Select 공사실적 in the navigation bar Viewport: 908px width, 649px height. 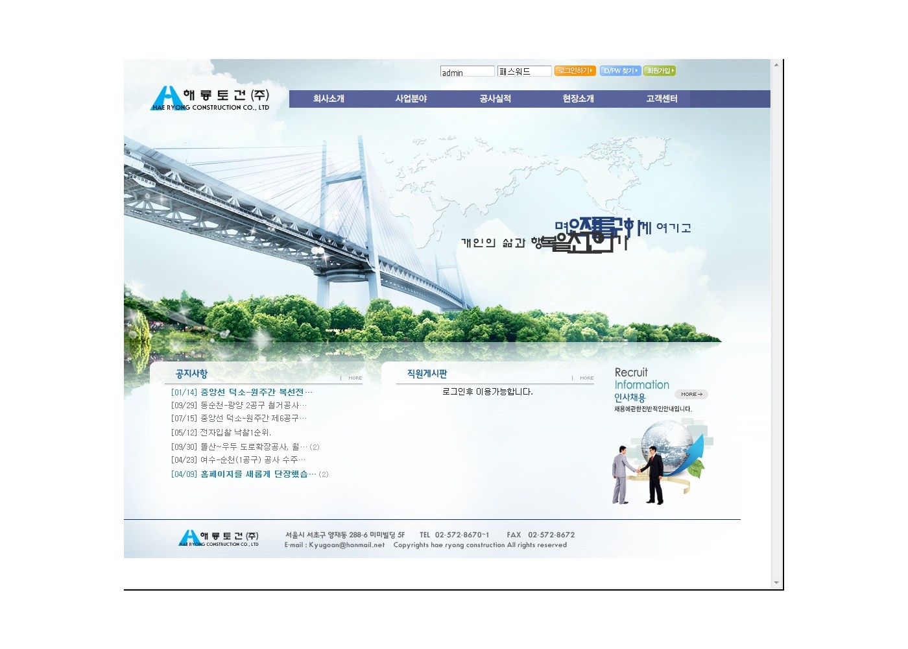point(495,99)
